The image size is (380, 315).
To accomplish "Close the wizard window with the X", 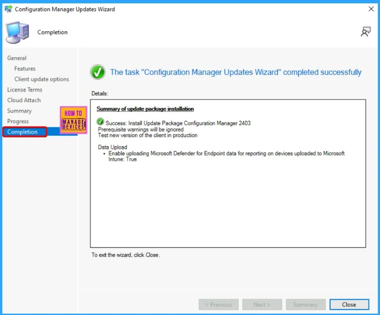I will coord(371,9).
